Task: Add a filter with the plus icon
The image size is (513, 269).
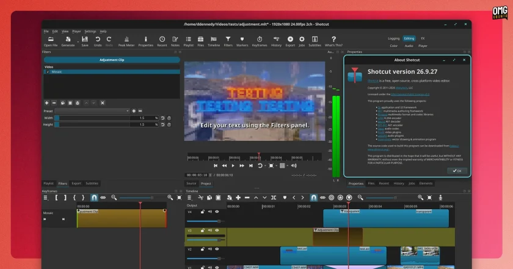Action: [46, 103]
